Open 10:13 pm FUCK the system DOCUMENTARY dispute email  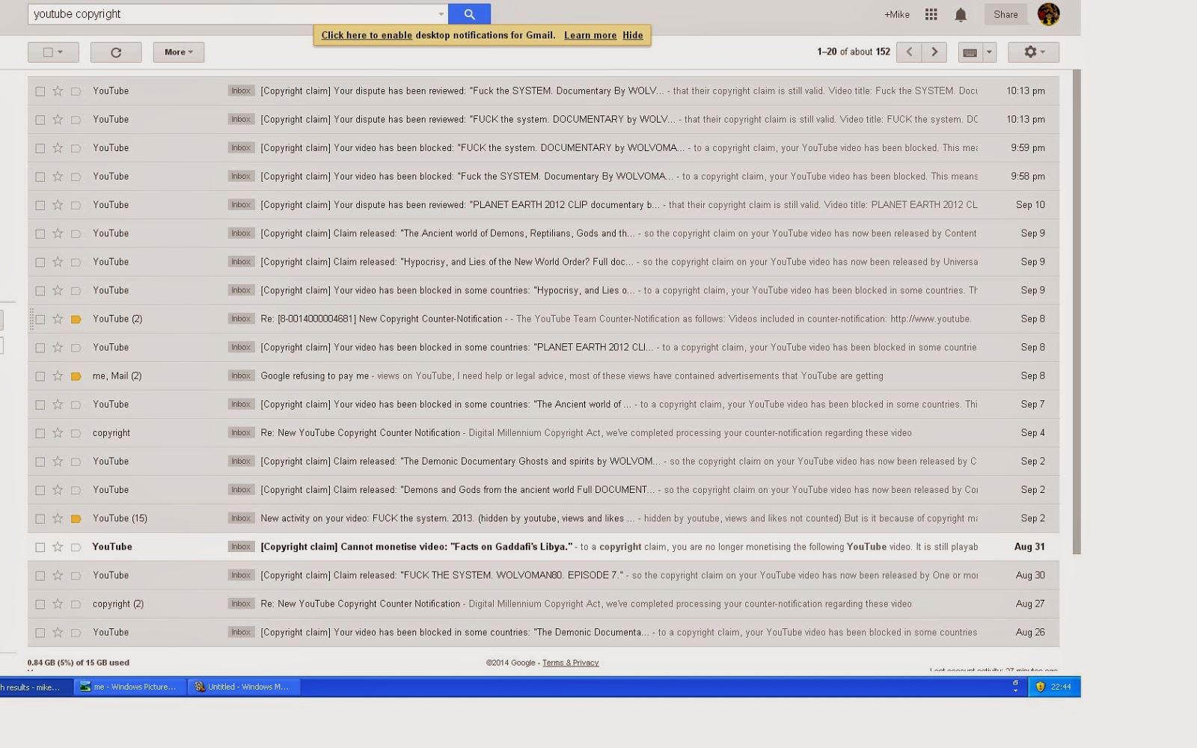point(543,120)
